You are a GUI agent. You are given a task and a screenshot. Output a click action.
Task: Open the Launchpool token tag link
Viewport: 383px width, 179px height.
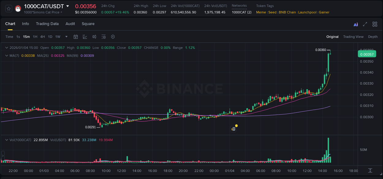click(x=307, y=12)
